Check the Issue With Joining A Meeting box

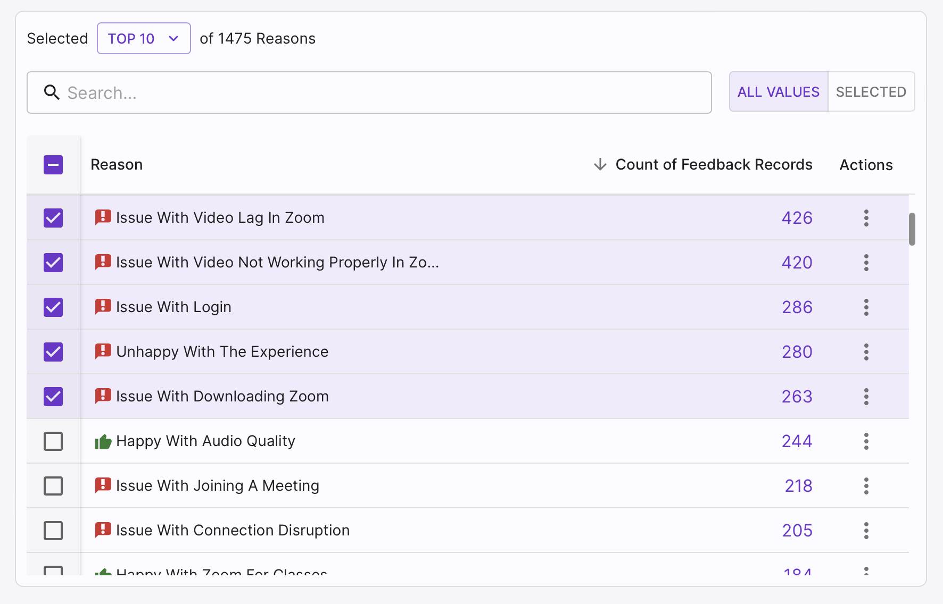click(53, 486)
